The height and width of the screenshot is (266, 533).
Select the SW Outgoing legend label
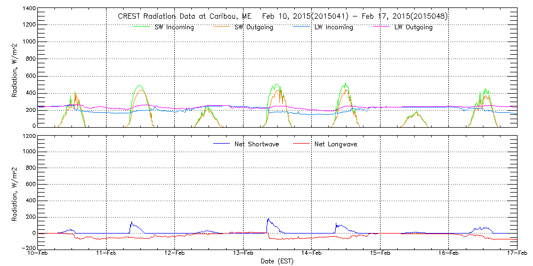(254, 27)
